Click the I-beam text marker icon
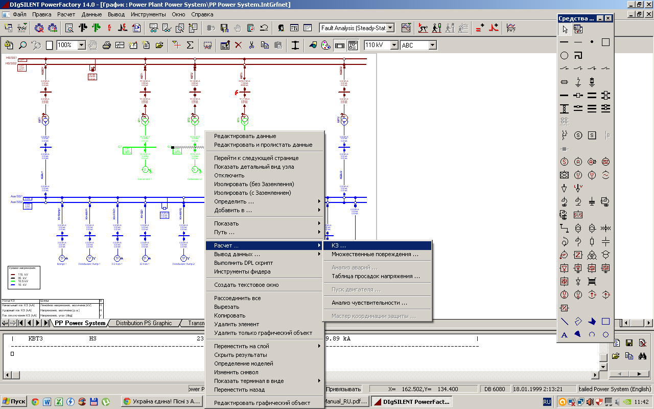This screenshot has width=654, height=409. 295,45
